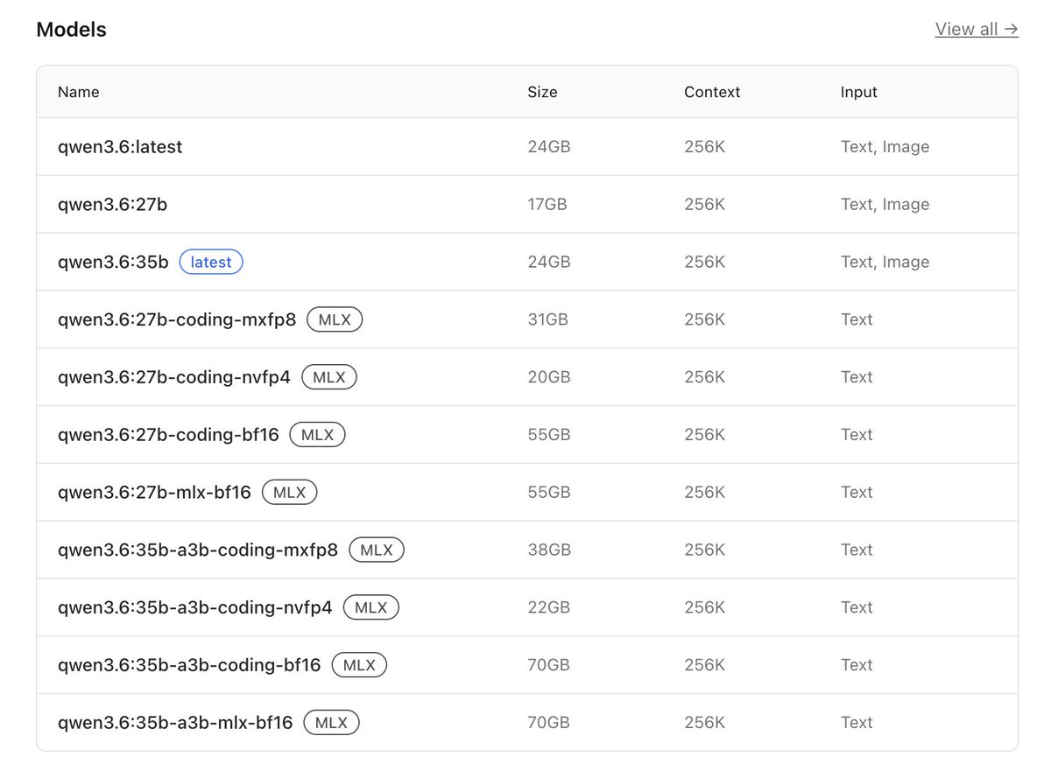Open qwen3.6:35b-a3b-coding-nvfp4 model
The image size is (1051, 778).
click(195, 607)
